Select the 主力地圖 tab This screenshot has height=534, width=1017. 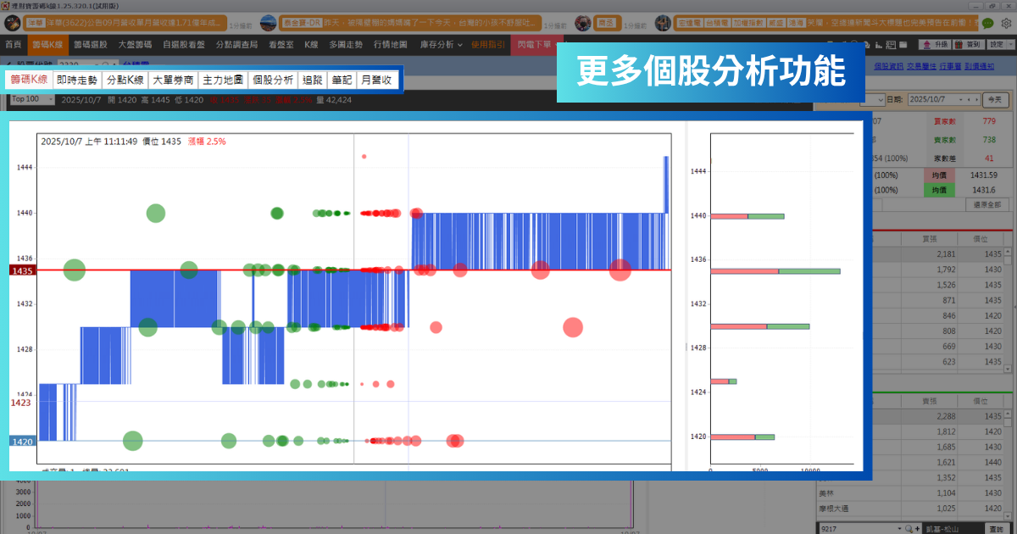click(x=223, y=81)
